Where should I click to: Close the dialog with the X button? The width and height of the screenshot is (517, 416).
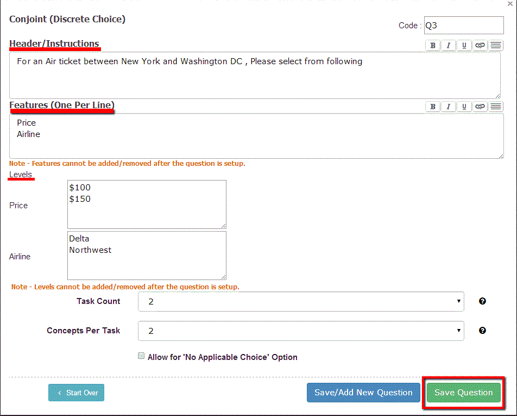[x=510, y=4]
